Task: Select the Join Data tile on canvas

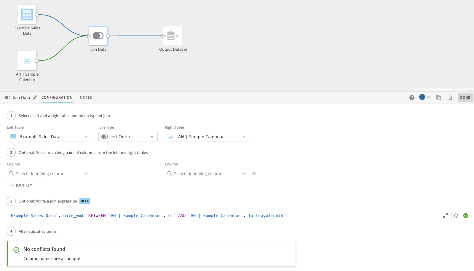Action: click(98, 36)
